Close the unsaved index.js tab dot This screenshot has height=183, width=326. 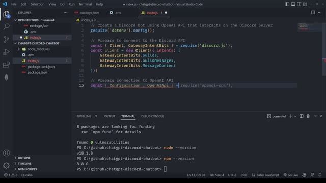click(166, 13)
